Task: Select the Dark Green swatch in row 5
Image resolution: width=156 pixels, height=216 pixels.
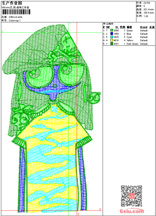Action: point(112,44)
